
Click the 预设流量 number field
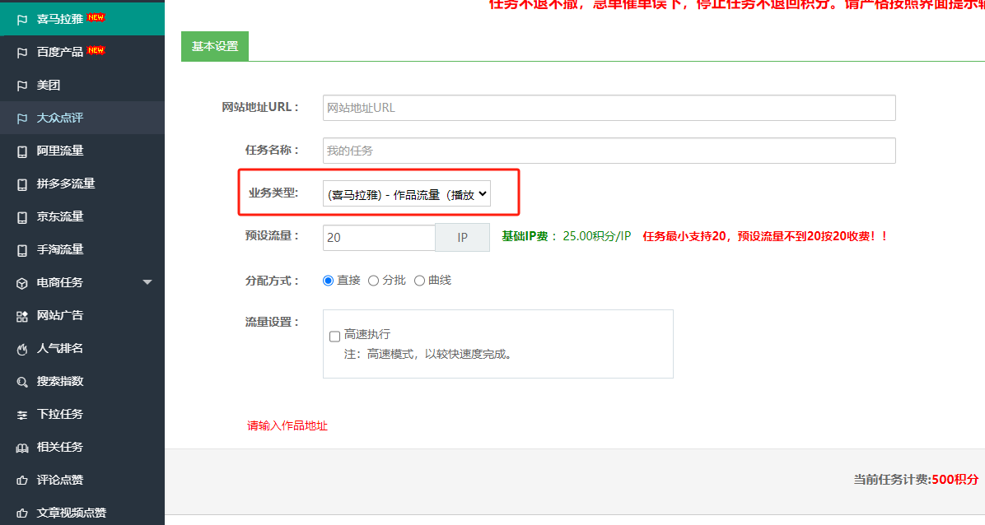379,237
